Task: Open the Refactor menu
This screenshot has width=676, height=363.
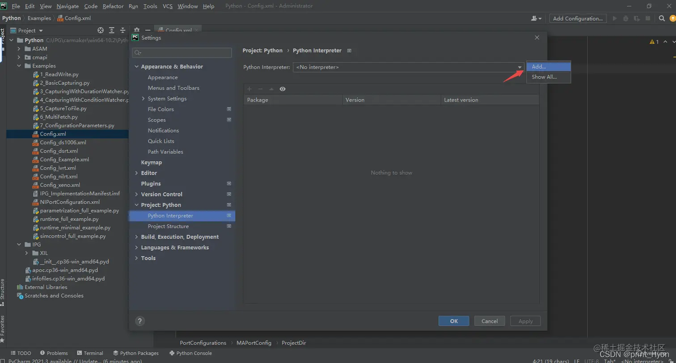Action: 113,6
